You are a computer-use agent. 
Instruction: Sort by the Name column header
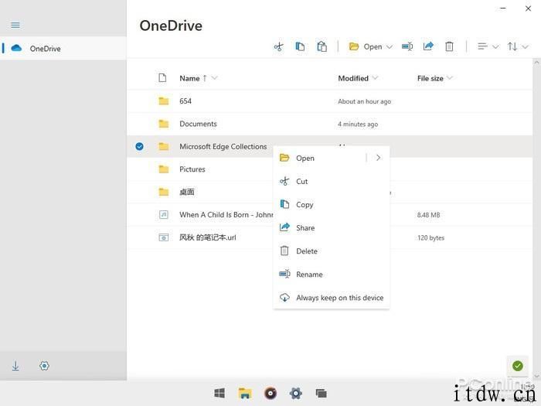click(x=189, y=78)
